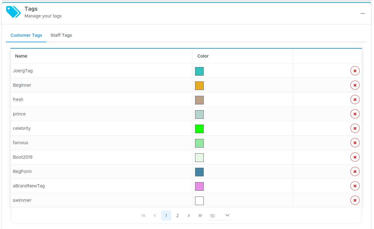Pick the aBrandNewTag pink color swatch
This screenshot has height=229, width=374.
pos(199,186)
